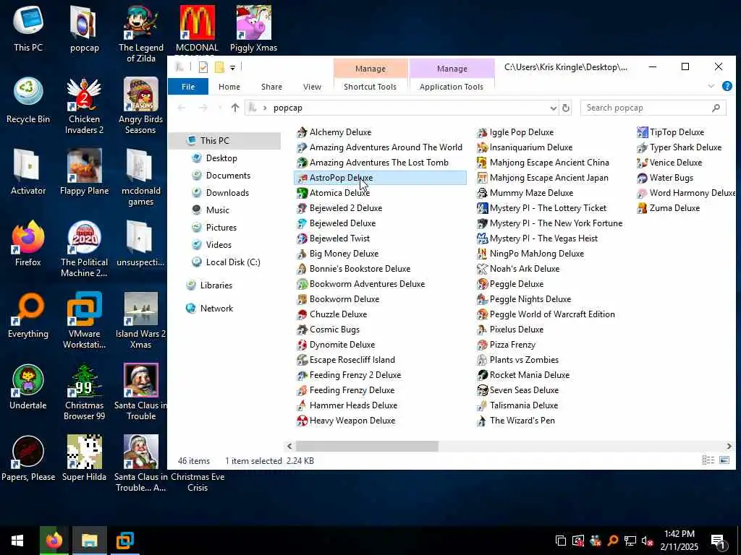
Task: Select the Flappy Plane desktop shortcut
Action: tap(84, 172)
